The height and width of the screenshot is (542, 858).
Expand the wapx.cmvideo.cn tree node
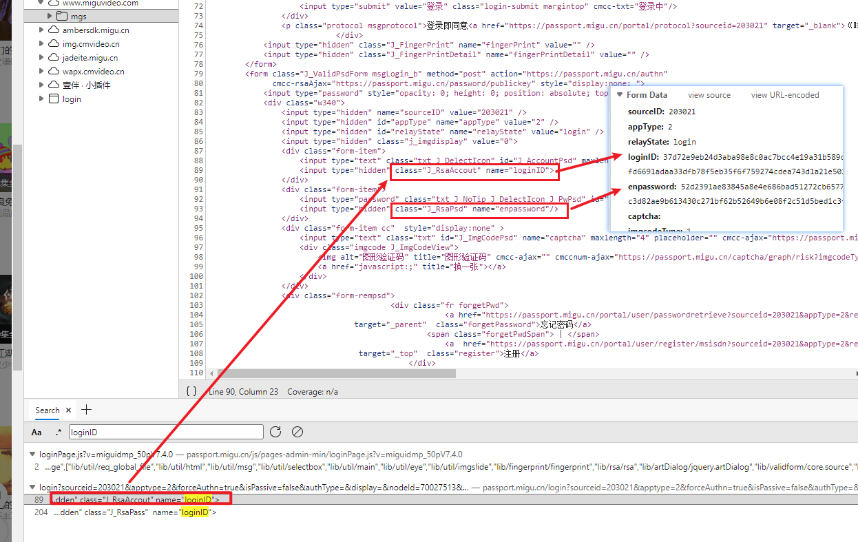(x=41, y=71)
